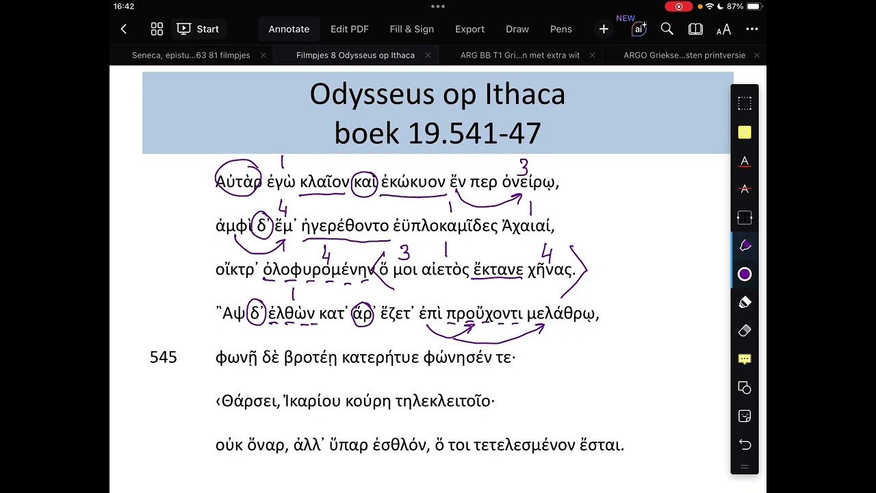Image resolution: width=876 pixels, height=493 pixels.
Task: Select the highlighter marker tool
Action: pos(745,303)
